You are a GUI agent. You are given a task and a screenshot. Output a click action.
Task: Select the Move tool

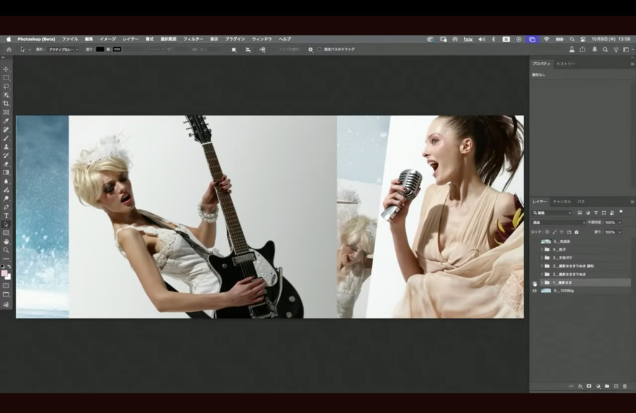tap(6, 69)
